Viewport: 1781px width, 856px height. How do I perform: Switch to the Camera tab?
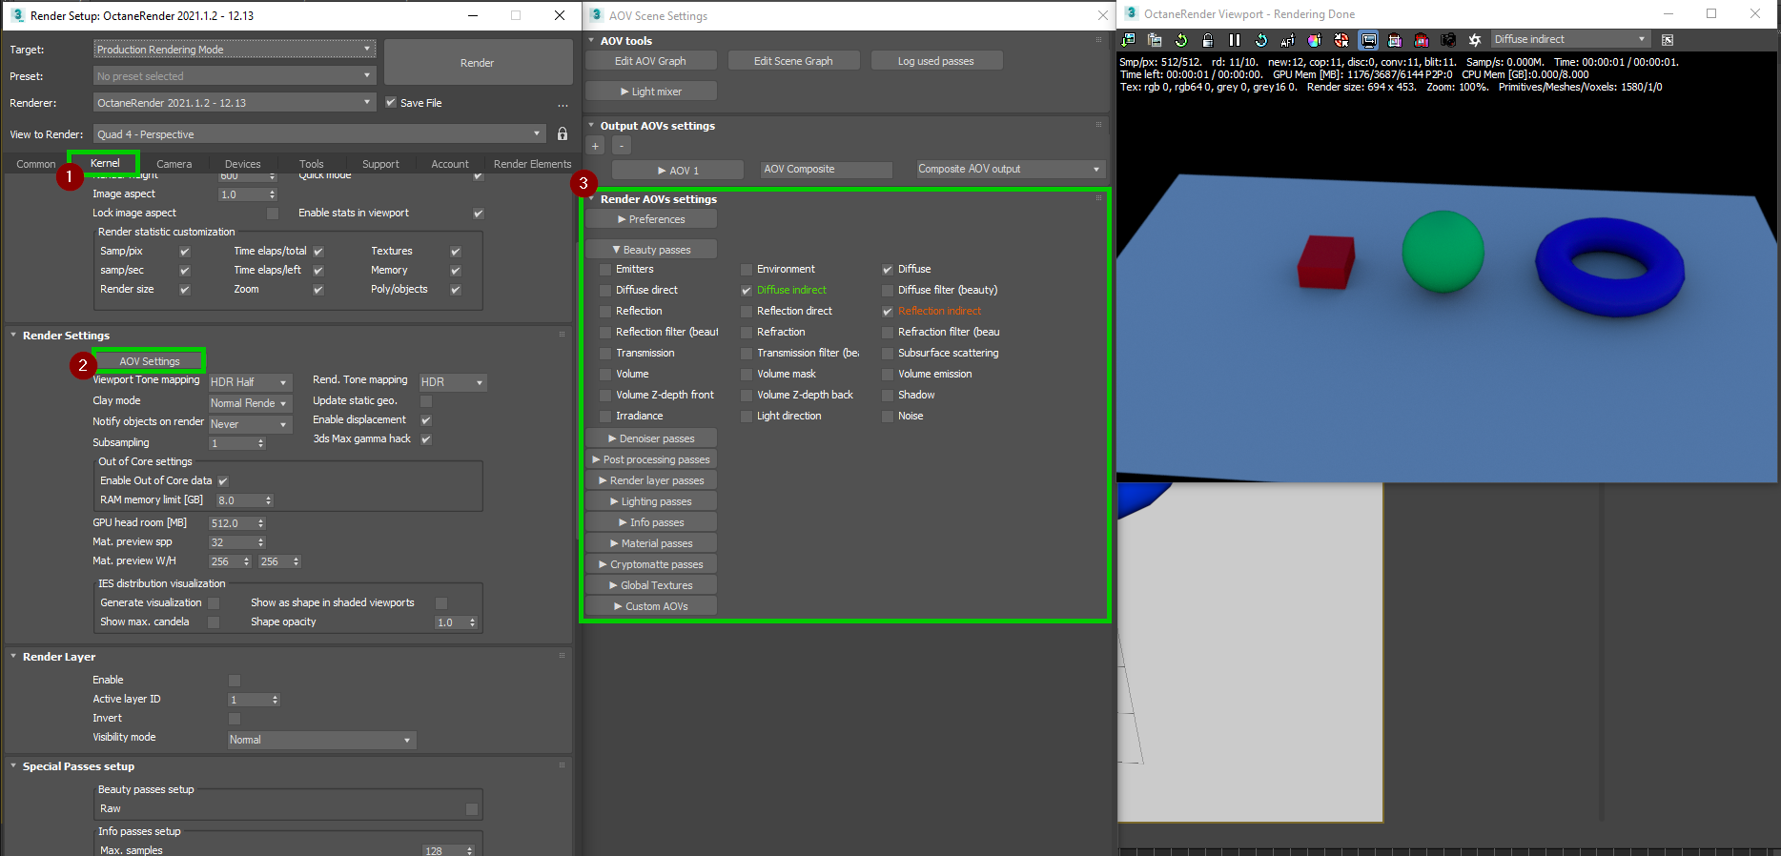(x=174, y=164)
